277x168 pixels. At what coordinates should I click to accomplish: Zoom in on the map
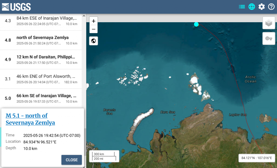94,21
